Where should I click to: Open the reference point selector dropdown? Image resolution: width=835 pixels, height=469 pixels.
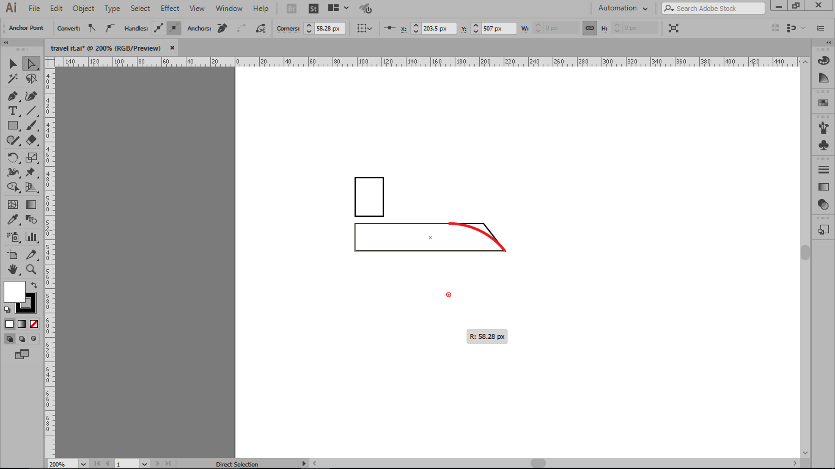pyautogui.click(x=364, y=28)
